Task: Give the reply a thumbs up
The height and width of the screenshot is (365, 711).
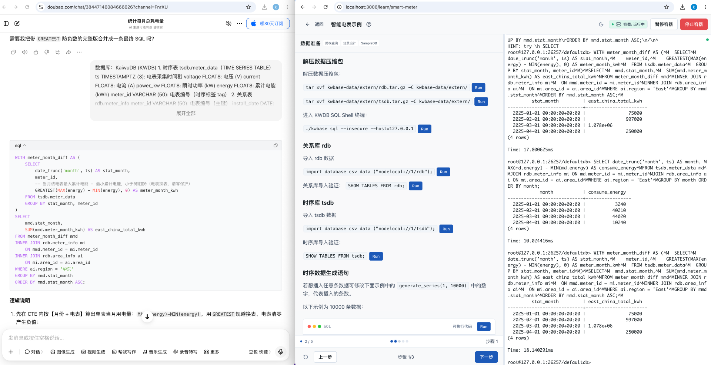Action: pos(36,52)
